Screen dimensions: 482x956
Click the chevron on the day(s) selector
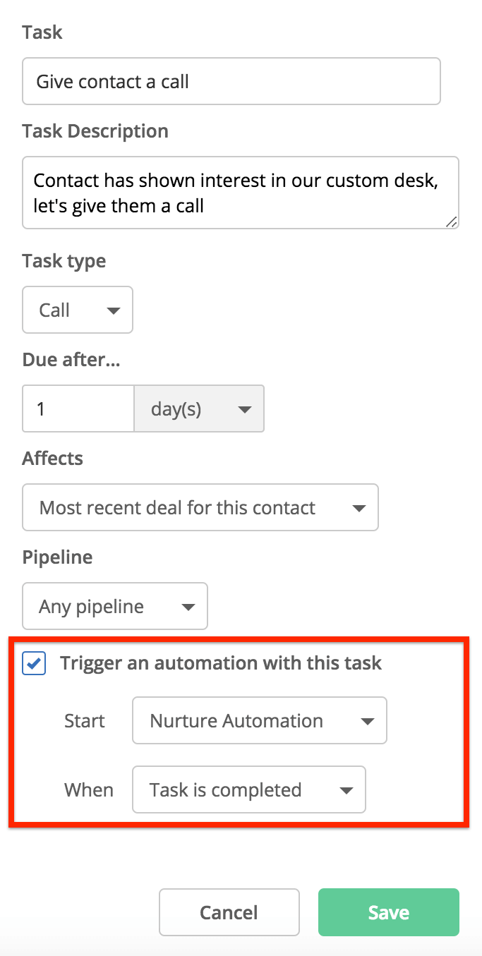coord(244,409)
